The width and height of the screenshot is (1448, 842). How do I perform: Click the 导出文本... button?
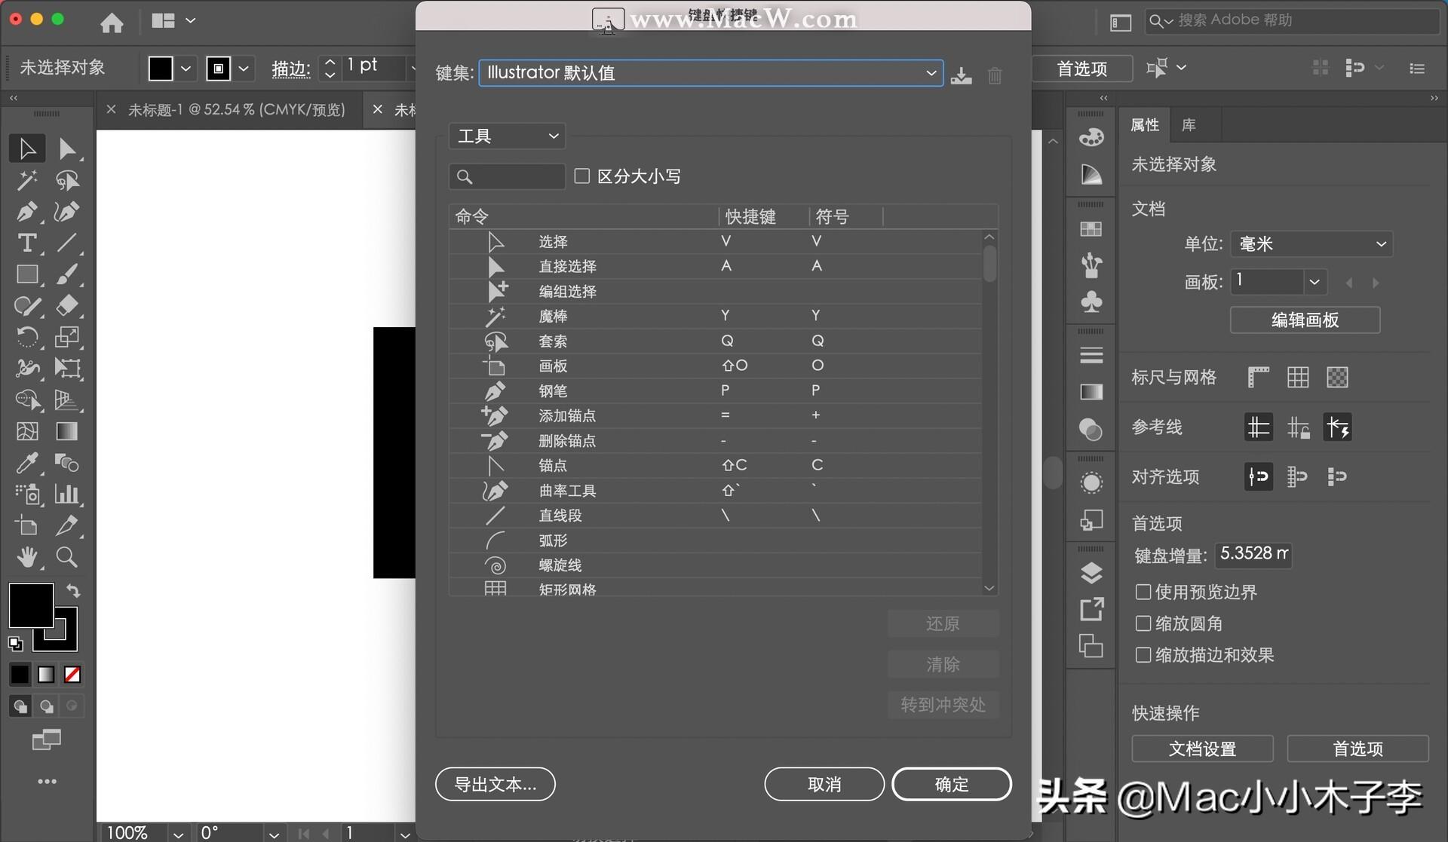coord(495,784)
